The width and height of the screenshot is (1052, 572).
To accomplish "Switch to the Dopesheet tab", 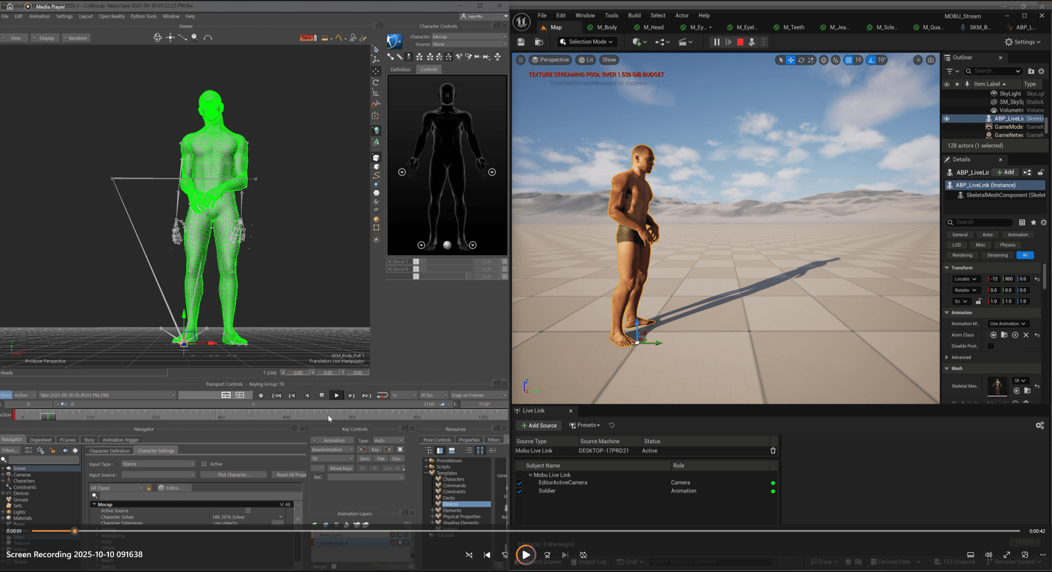I will [41, 440].
